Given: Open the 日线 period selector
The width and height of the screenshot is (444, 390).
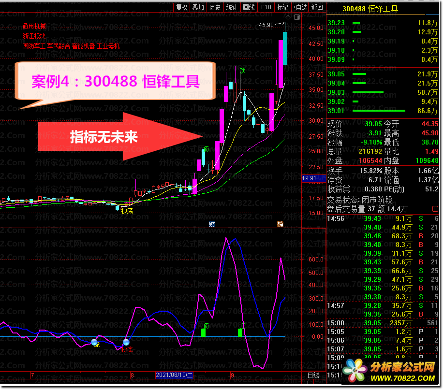Looking at the screenshot, I should 313,376.
